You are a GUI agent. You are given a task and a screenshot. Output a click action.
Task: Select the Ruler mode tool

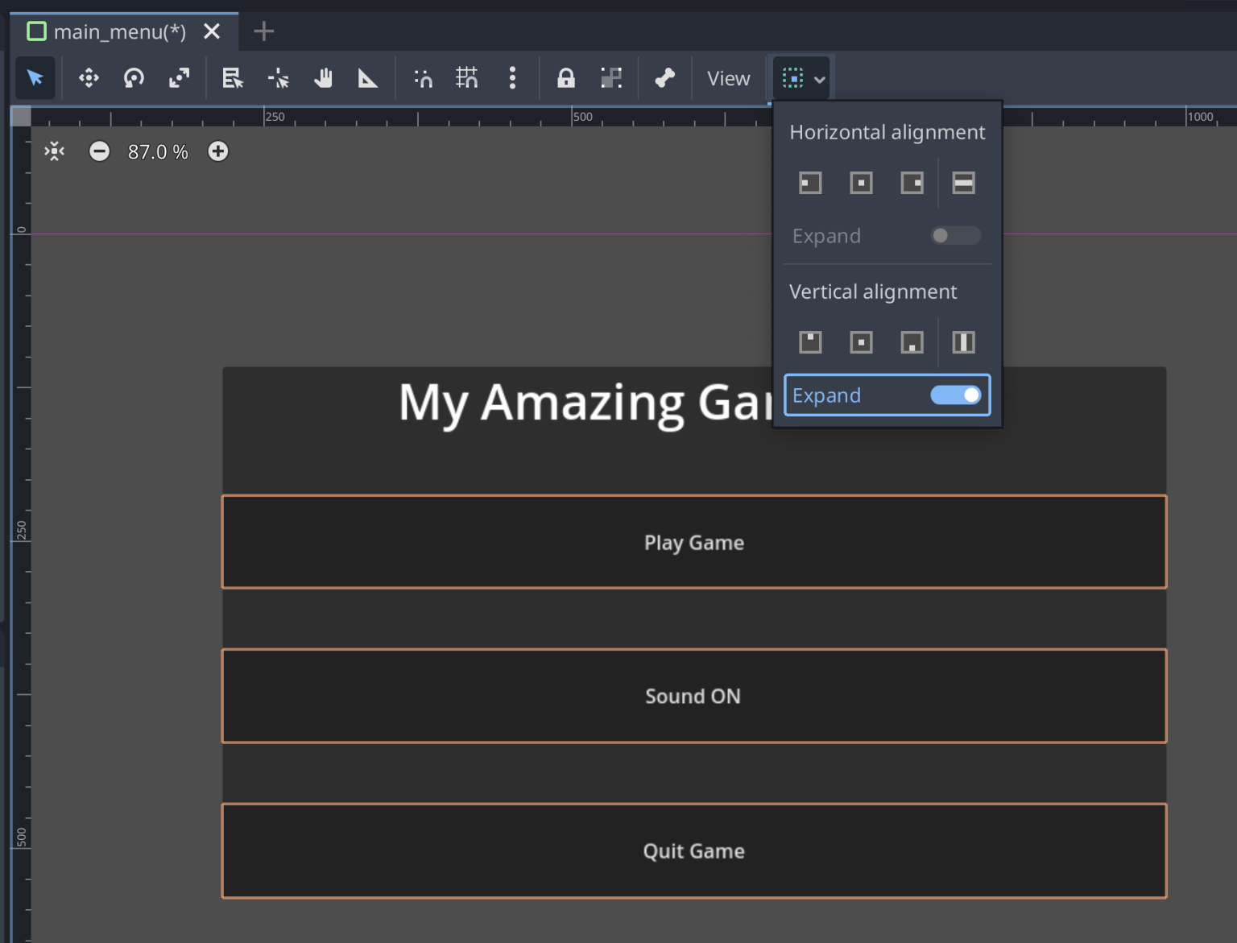click(x=368, y=78)
